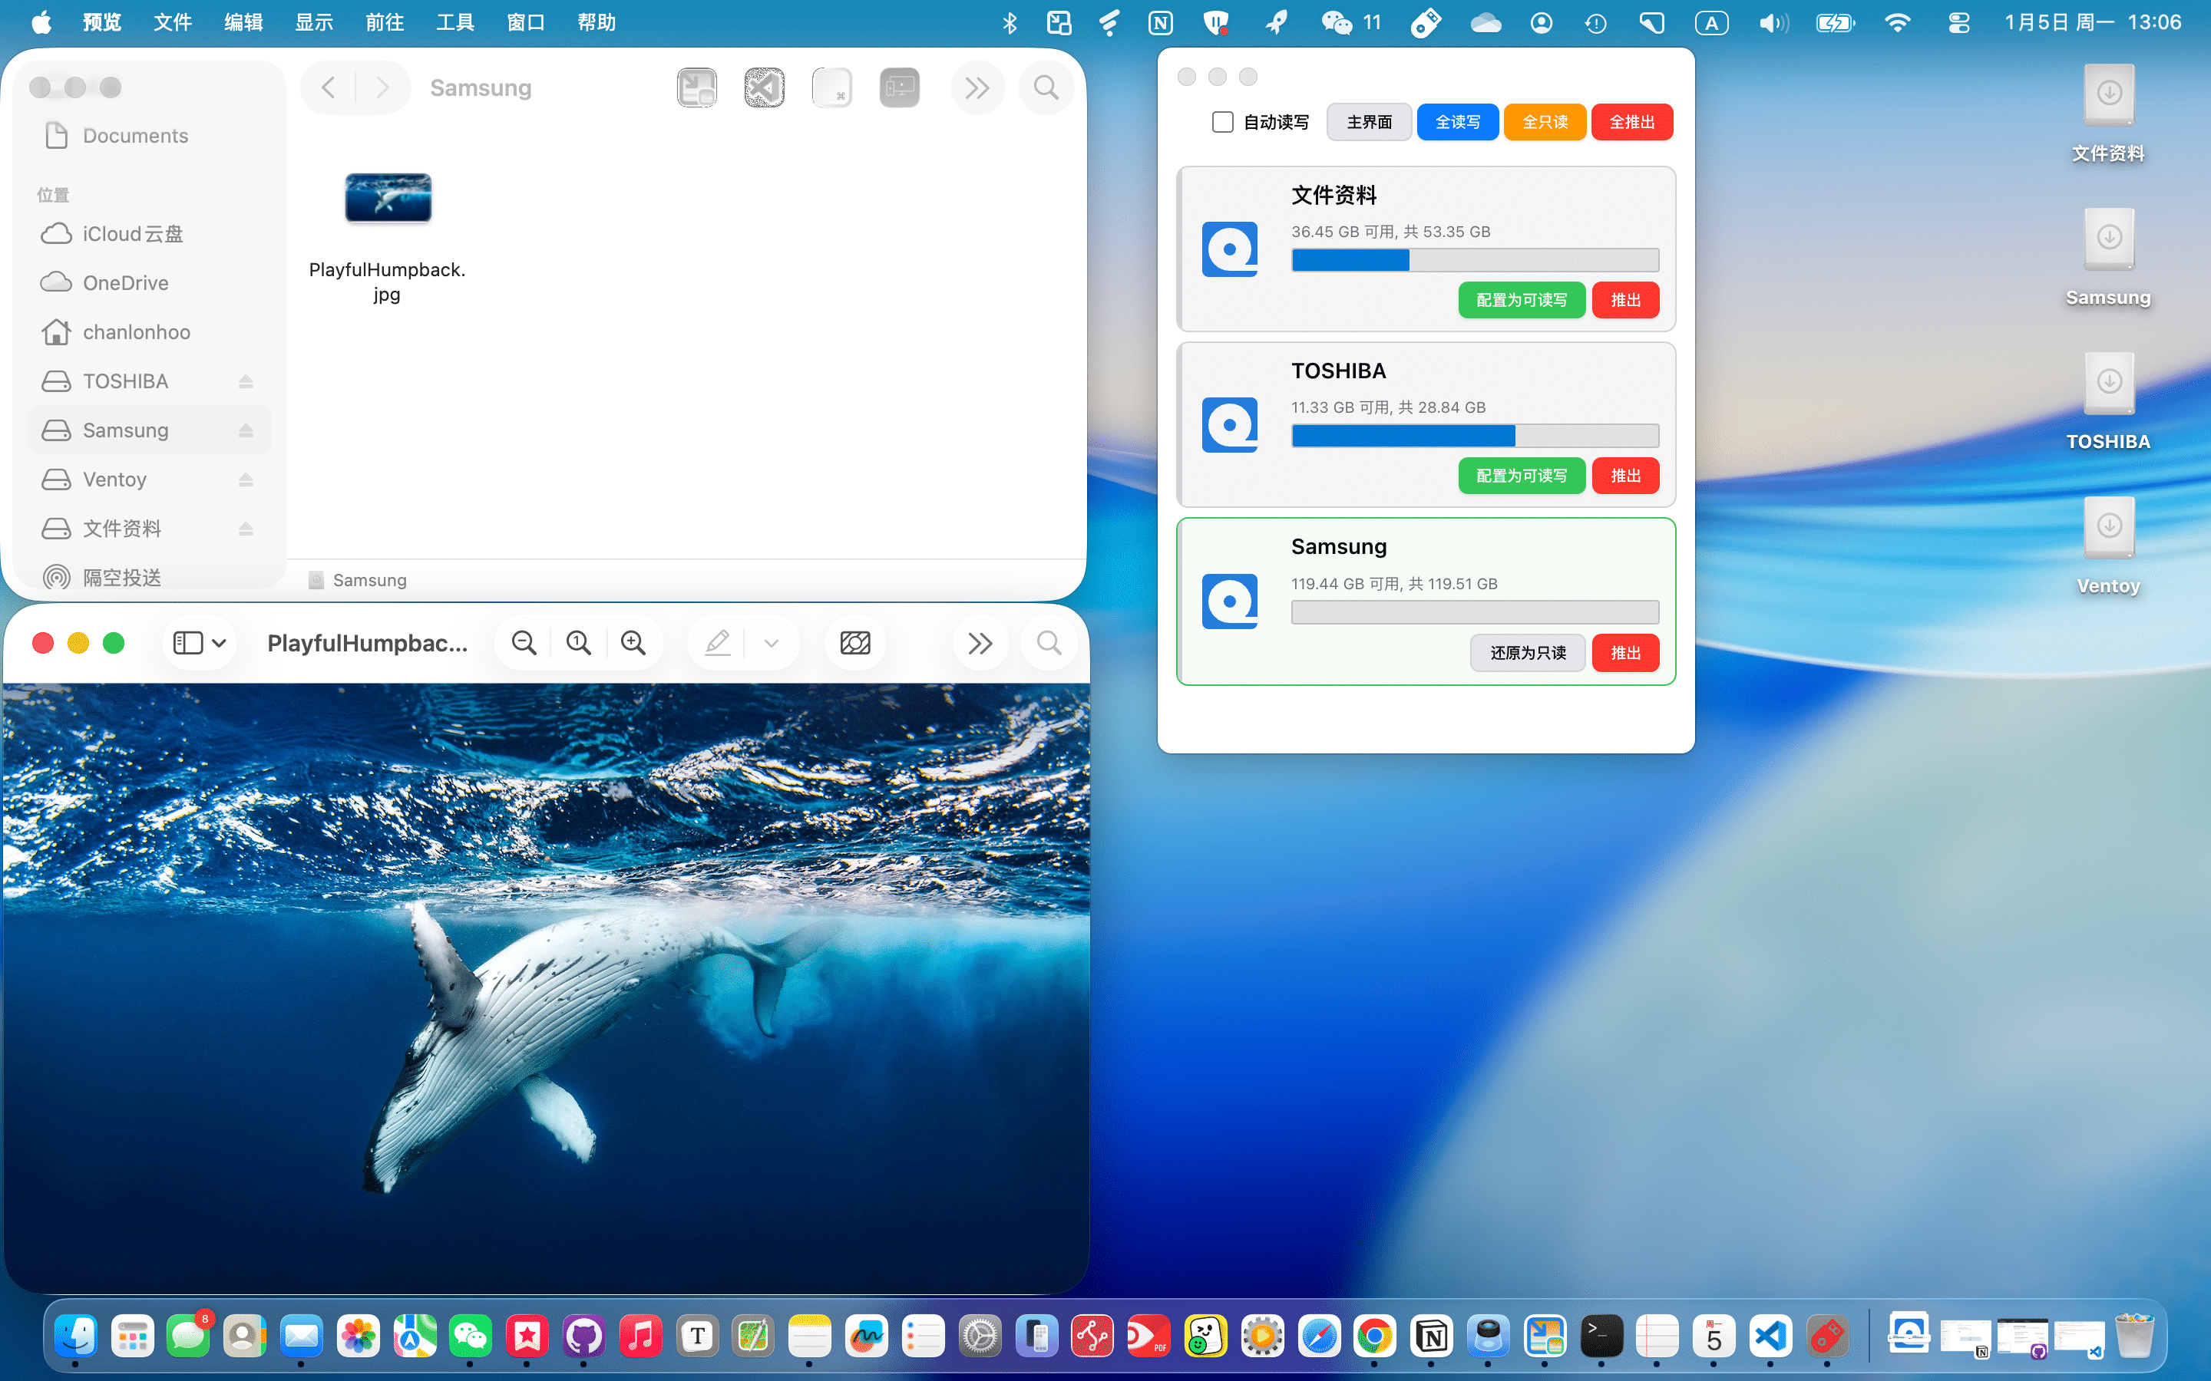The height and width of the screenshot is (1381, 2211).
Task: Open the 显示 menu in the menu bar
Action: (x=313, y=22)
